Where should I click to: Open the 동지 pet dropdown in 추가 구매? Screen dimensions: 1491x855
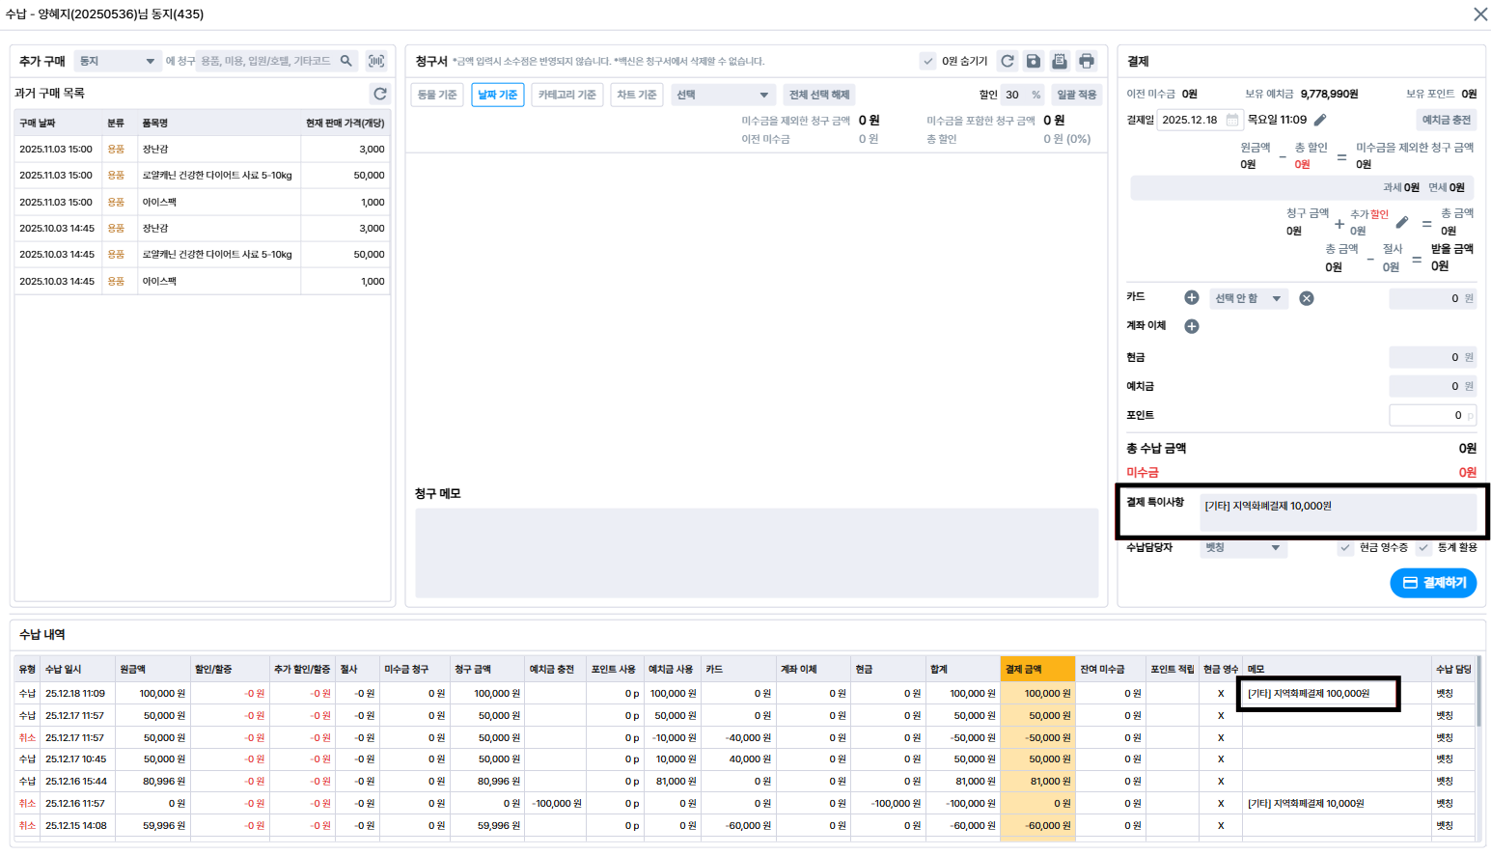pyautogui.click(x=118, y=61)
